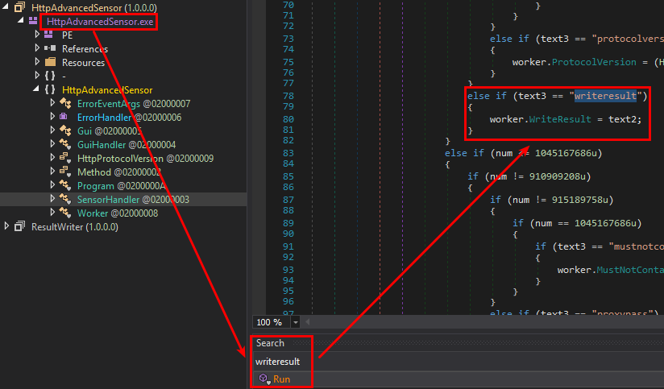Screen dimensions: 664x389
Task: Collapse the HttpAdvancedSensor namespace node
Action: (x=37, y=90)
